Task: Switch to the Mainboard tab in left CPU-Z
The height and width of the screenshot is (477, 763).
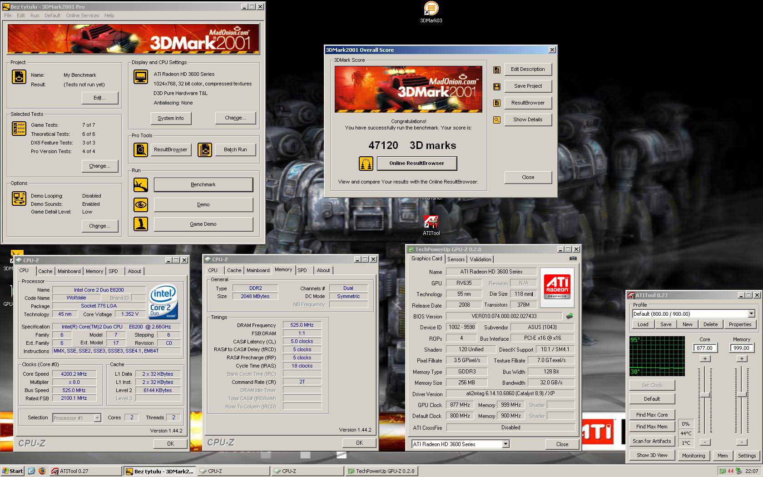Action: click(69, 271)
